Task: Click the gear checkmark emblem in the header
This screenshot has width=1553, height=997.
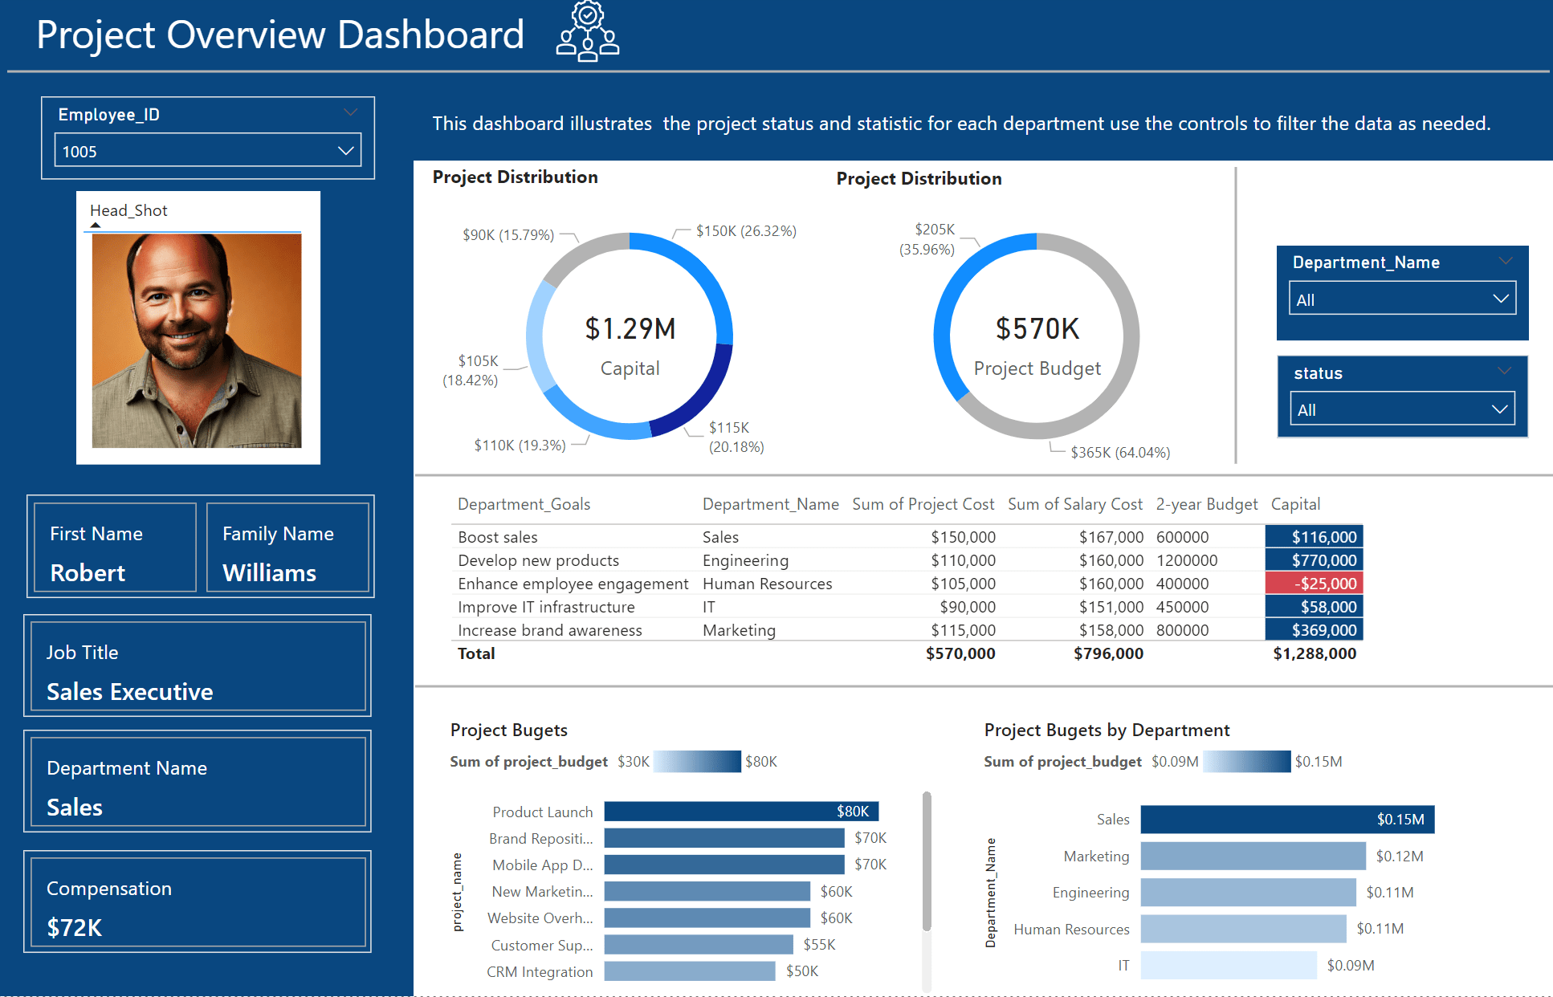Action: click(586, 14)
